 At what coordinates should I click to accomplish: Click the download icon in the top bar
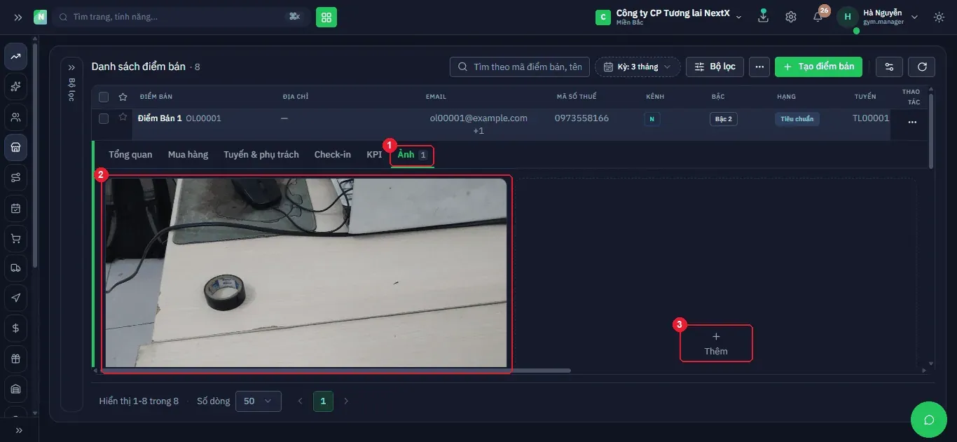[763, 17]
